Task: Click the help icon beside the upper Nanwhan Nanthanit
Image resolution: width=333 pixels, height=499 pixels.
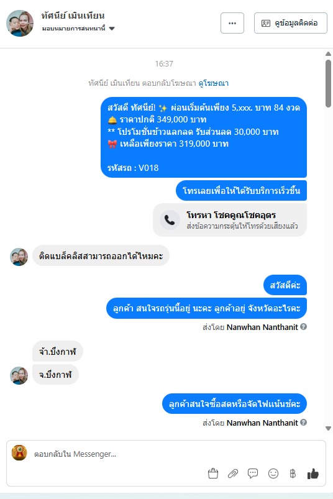Action: click(303, 326)
